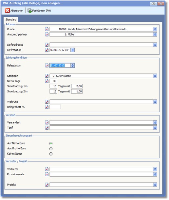Click the edit icon next to Kunde
Image resolution: width=169 pixels, height=200 pixels.
(x=47, y=29)
